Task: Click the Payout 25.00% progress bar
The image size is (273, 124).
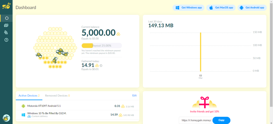Action: point(102,46)
